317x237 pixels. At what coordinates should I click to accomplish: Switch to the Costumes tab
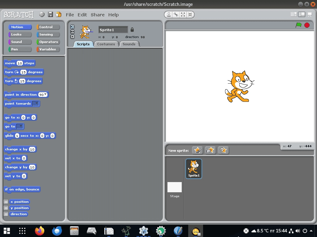pos(106,44)
